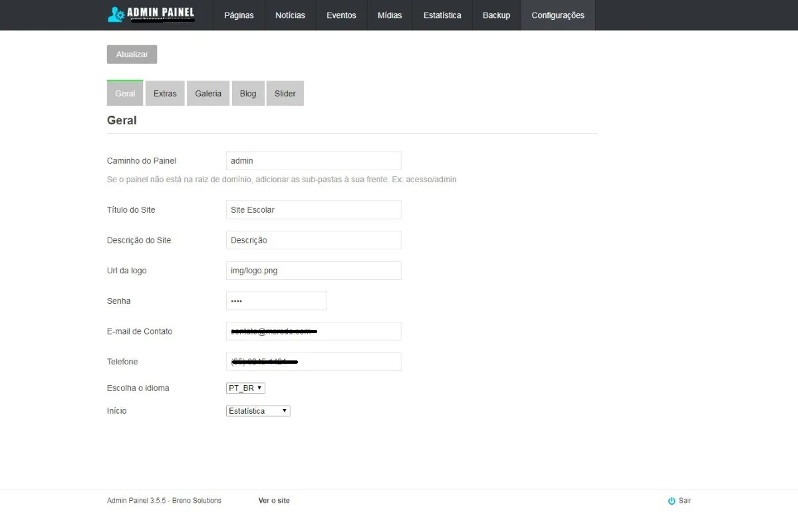This screenshot has width=798, height=526.
Task: Click the Atualizar button
Action: pos(132,55)
